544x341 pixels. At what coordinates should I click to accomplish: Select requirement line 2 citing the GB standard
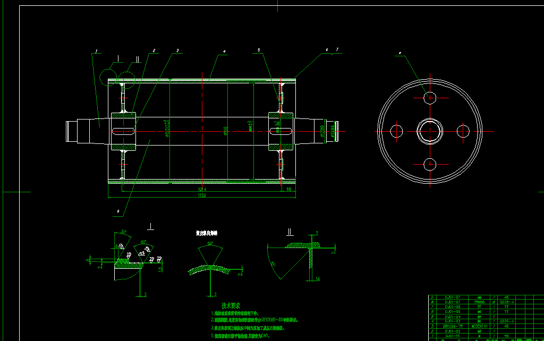click(x=254, y=320)
